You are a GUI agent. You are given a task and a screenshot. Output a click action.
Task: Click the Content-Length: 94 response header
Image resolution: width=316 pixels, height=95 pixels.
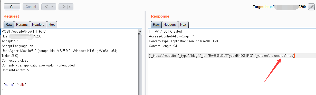click(x=163, y=46)
